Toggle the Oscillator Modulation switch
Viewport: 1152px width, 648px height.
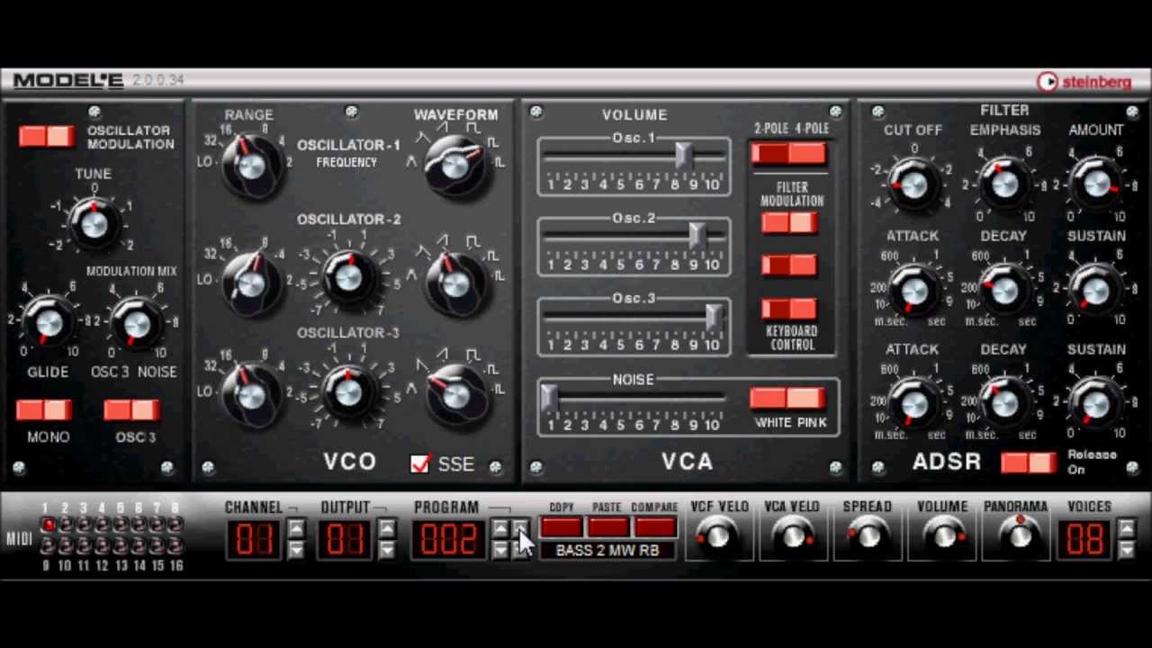(47, 136)
